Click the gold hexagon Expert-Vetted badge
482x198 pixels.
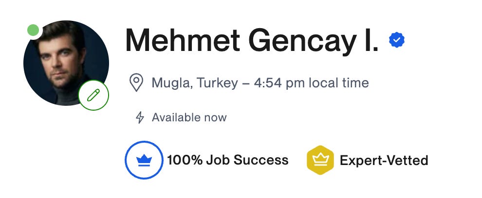(320, 160)
